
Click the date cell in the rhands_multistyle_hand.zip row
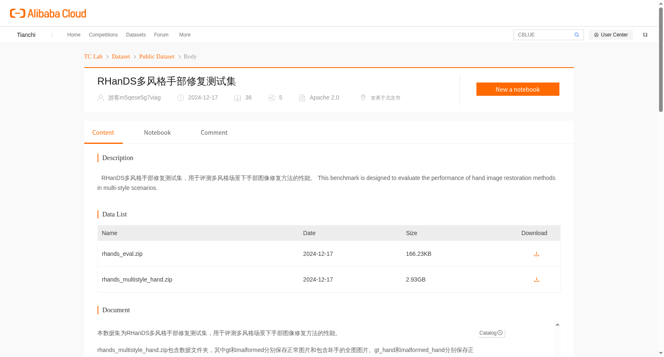click(x=318, y=279)
